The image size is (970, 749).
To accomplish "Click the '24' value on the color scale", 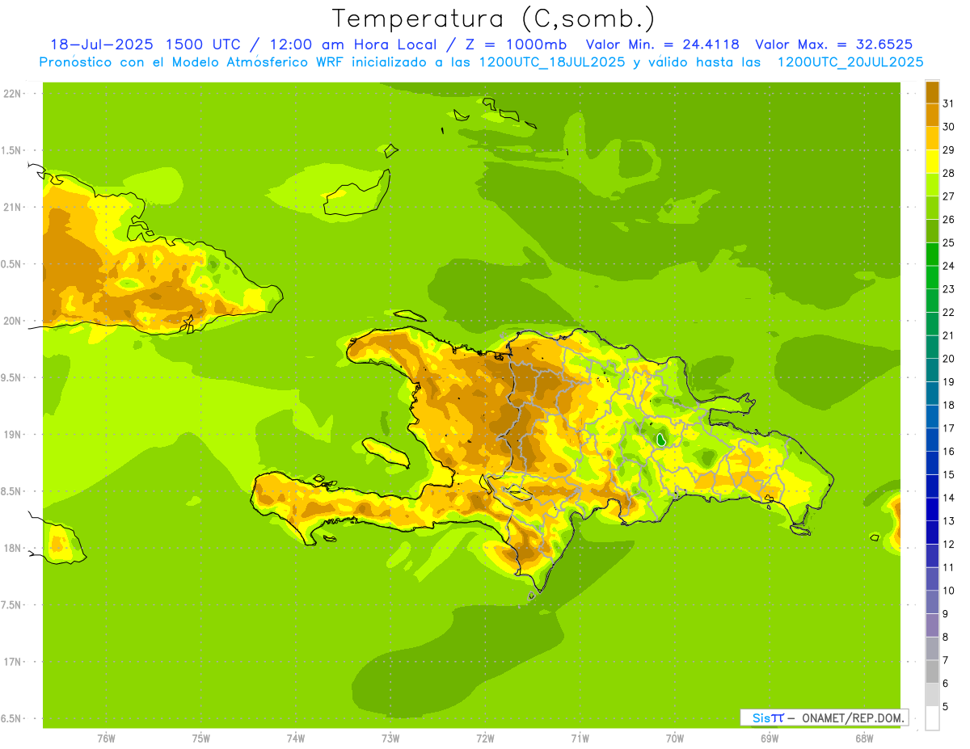I will pos(948,265).
